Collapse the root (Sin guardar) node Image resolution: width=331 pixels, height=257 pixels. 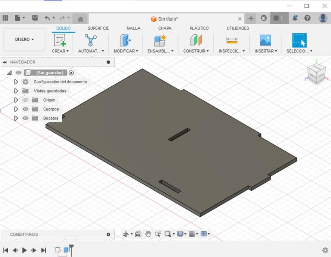click(9, 73)
